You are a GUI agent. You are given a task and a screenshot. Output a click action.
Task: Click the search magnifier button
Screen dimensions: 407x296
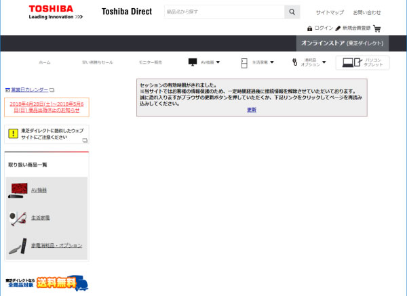point(292,12)
